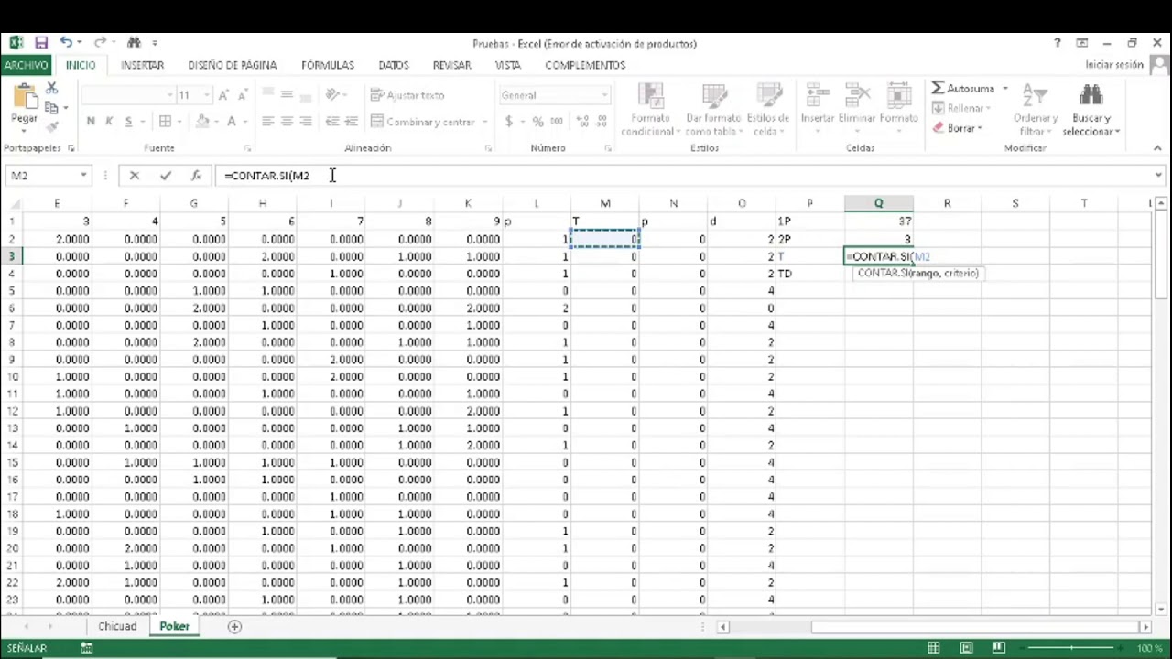This screenshot has height=659, width=1172.
Task: Click the Cut scissors icon
Action: 52,88
